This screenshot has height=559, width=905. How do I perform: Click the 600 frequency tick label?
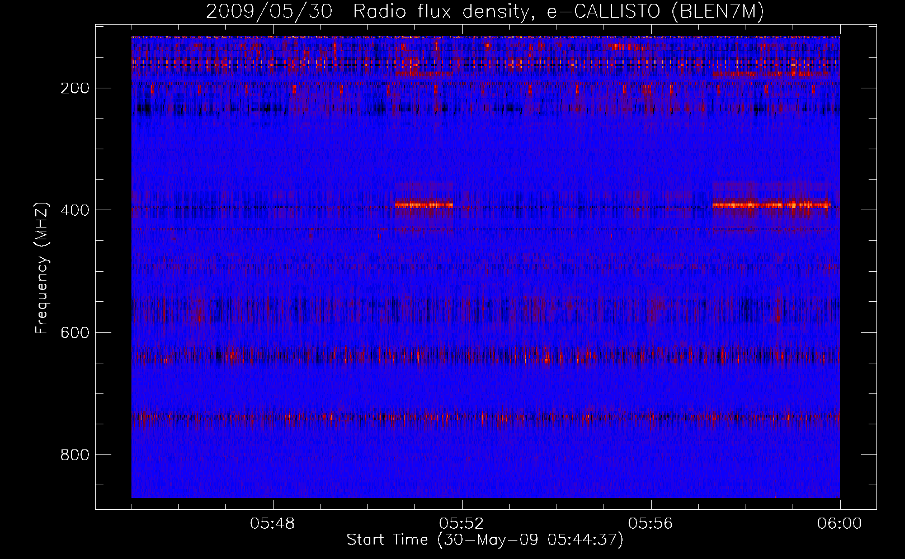click(74, 333)
